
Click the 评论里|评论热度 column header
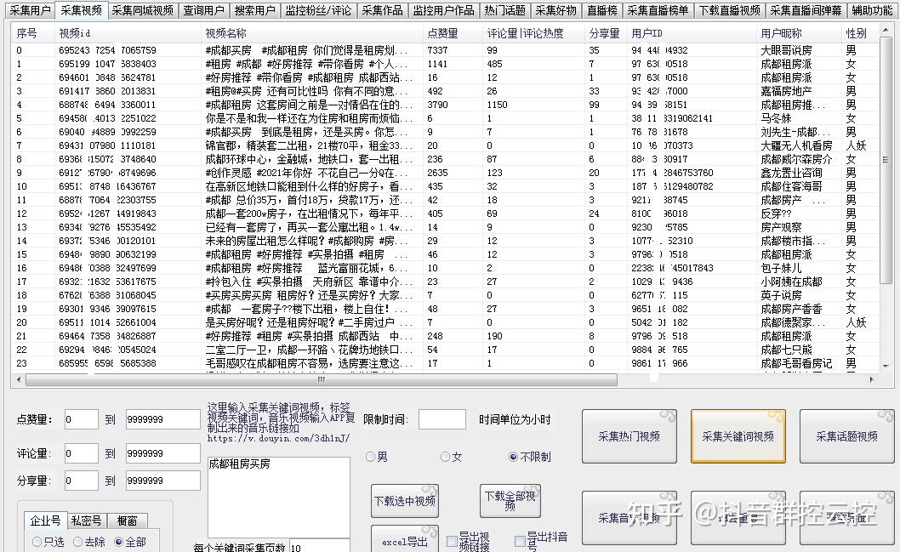[x=534, y=33]
